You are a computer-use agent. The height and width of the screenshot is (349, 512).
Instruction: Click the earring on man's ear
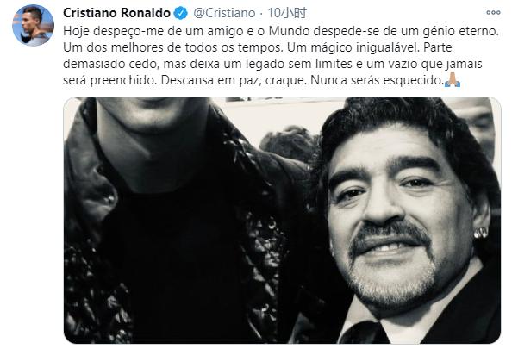(481, 233)
